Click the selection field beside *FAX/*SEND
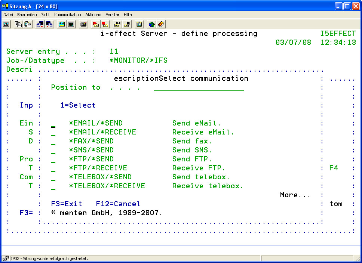The image size is (362, 263). click(x=53, y=142)
